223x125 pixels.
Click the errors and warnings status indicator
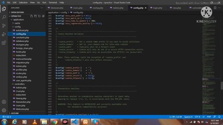point(7,117)
